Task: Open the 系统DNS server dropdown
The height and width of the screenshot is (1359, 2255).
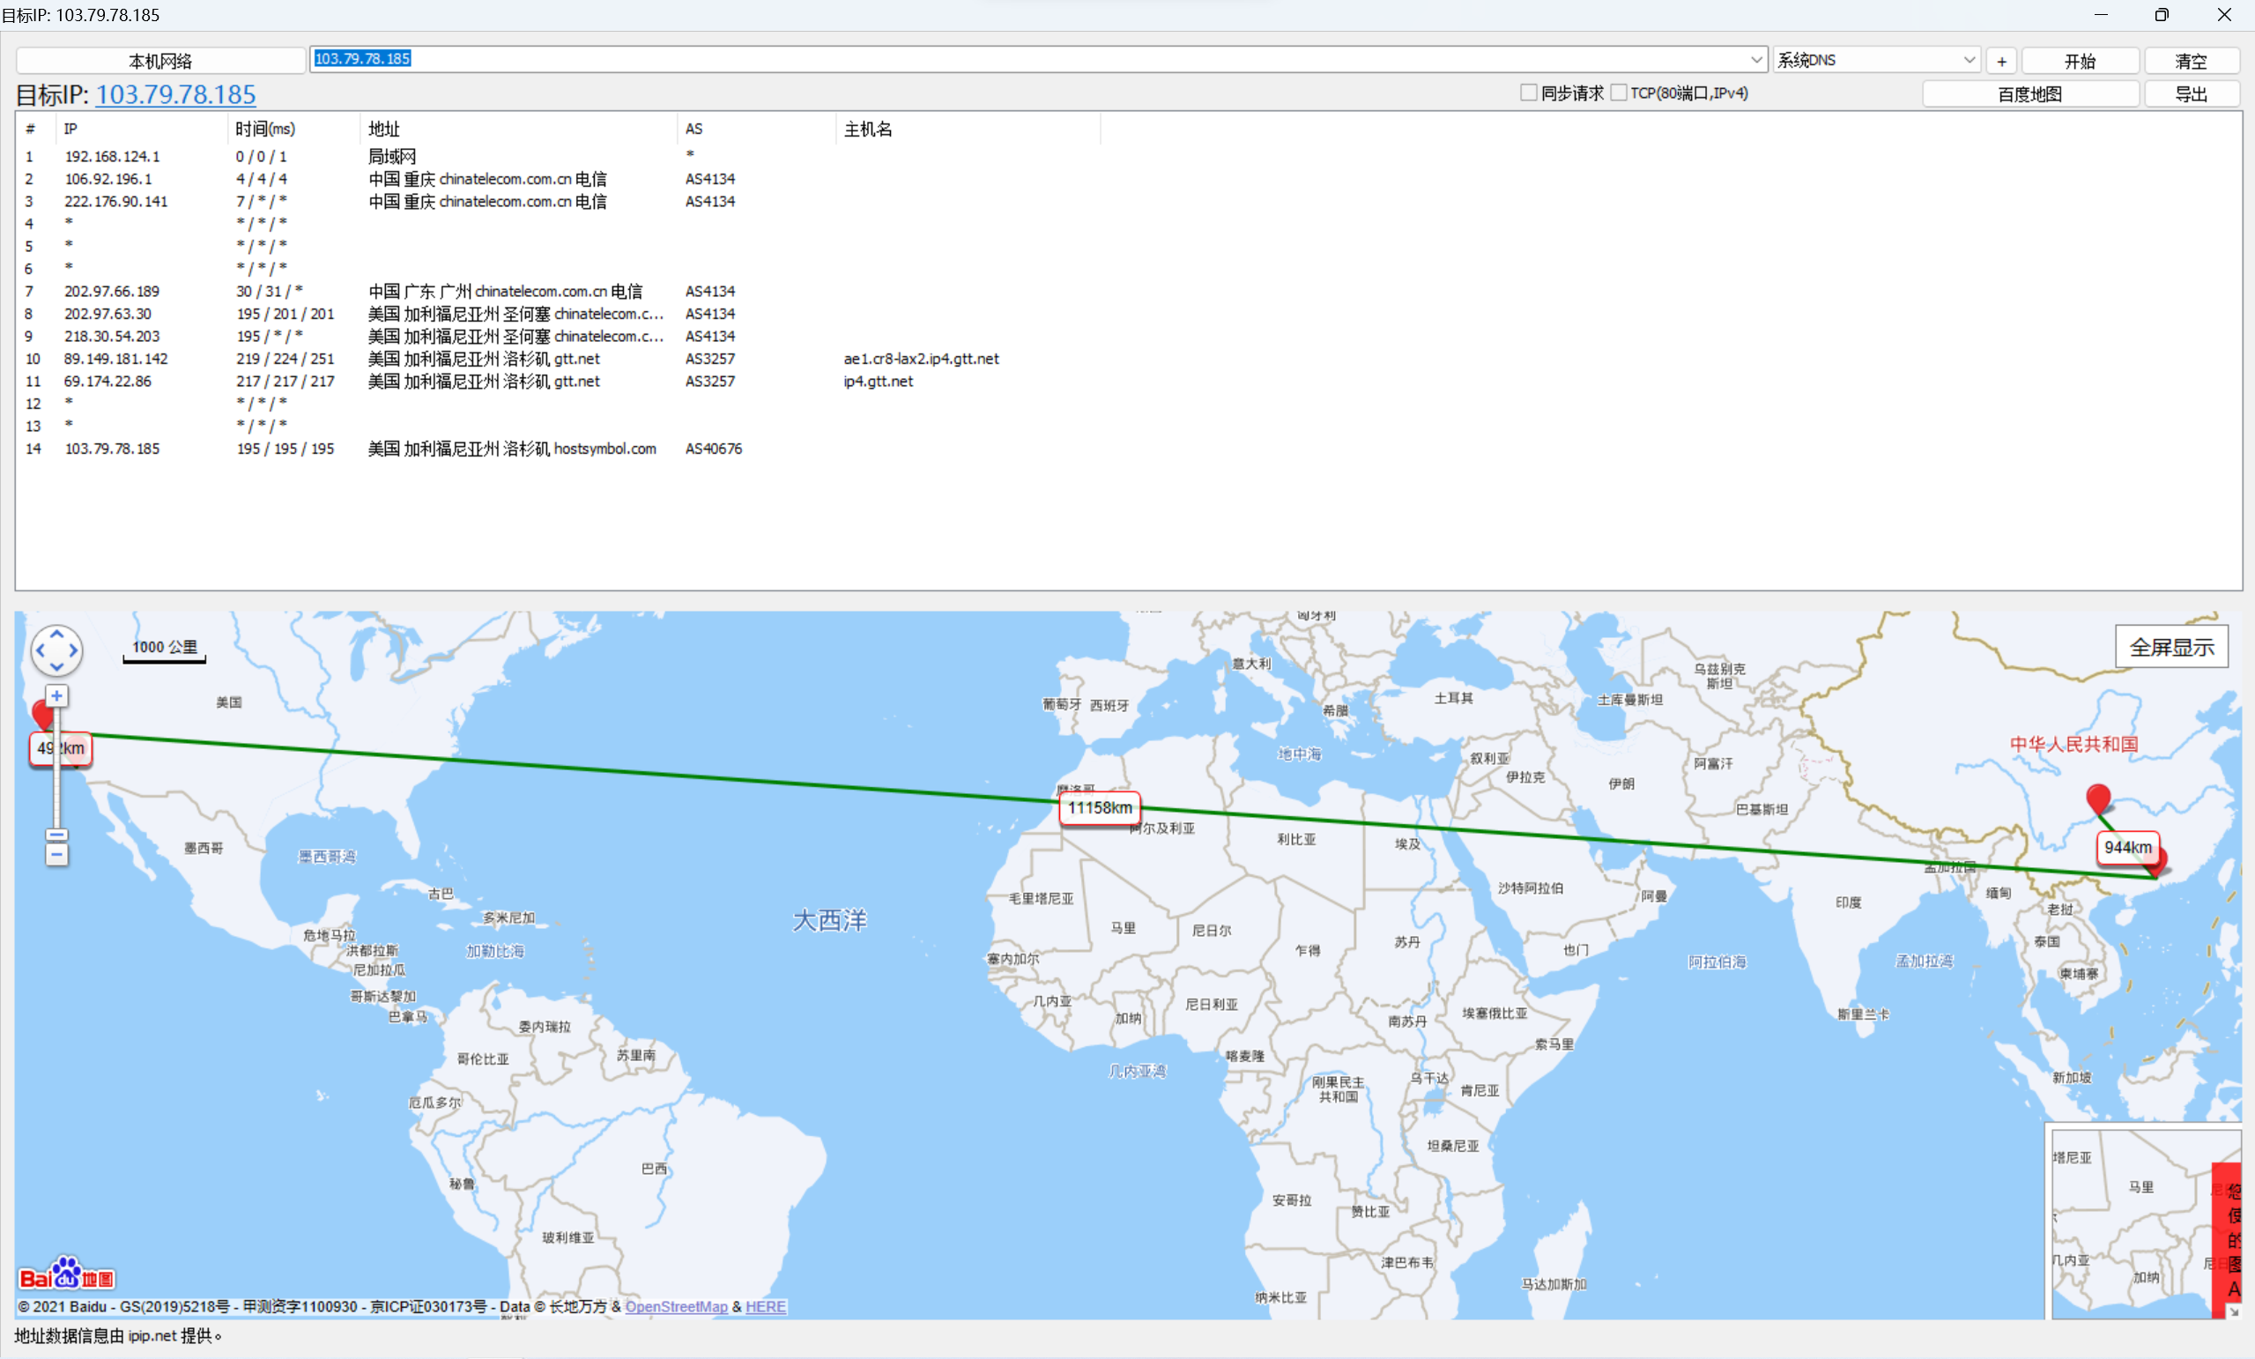Action: [x=1969, y=59]
